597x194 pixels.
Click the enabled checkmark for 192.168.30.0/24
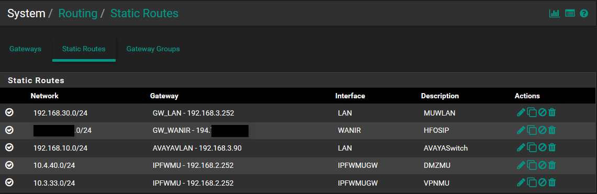click(9, 112)
